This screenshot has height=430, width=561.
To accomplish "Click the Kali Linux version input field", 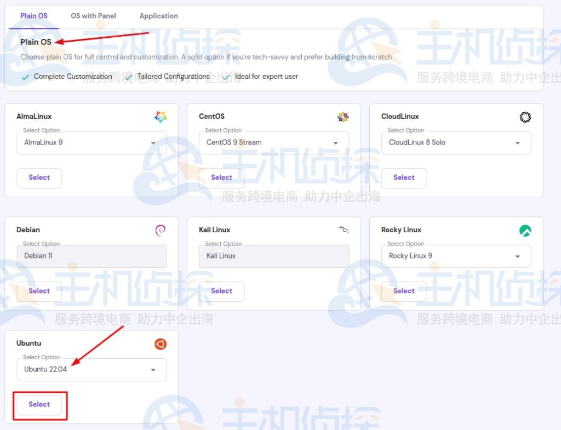I will (x=274, y=256).
